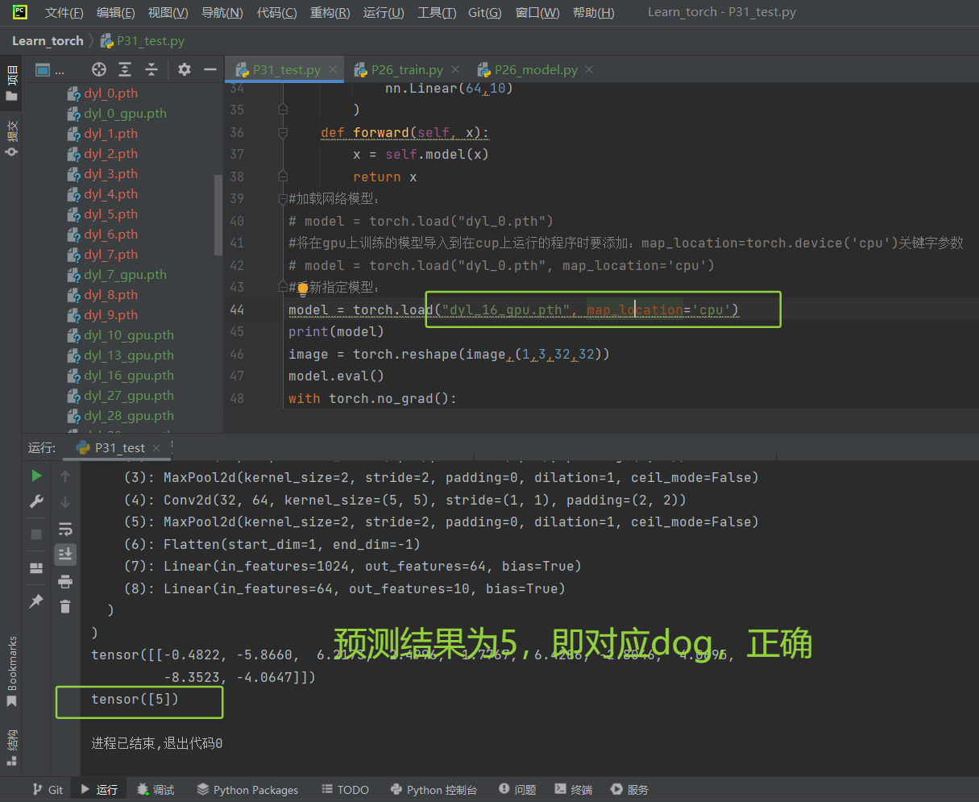The width and height of the screenshot is (979, 802).
Task: Clear console with trash icon
Action: coord(65,606)
